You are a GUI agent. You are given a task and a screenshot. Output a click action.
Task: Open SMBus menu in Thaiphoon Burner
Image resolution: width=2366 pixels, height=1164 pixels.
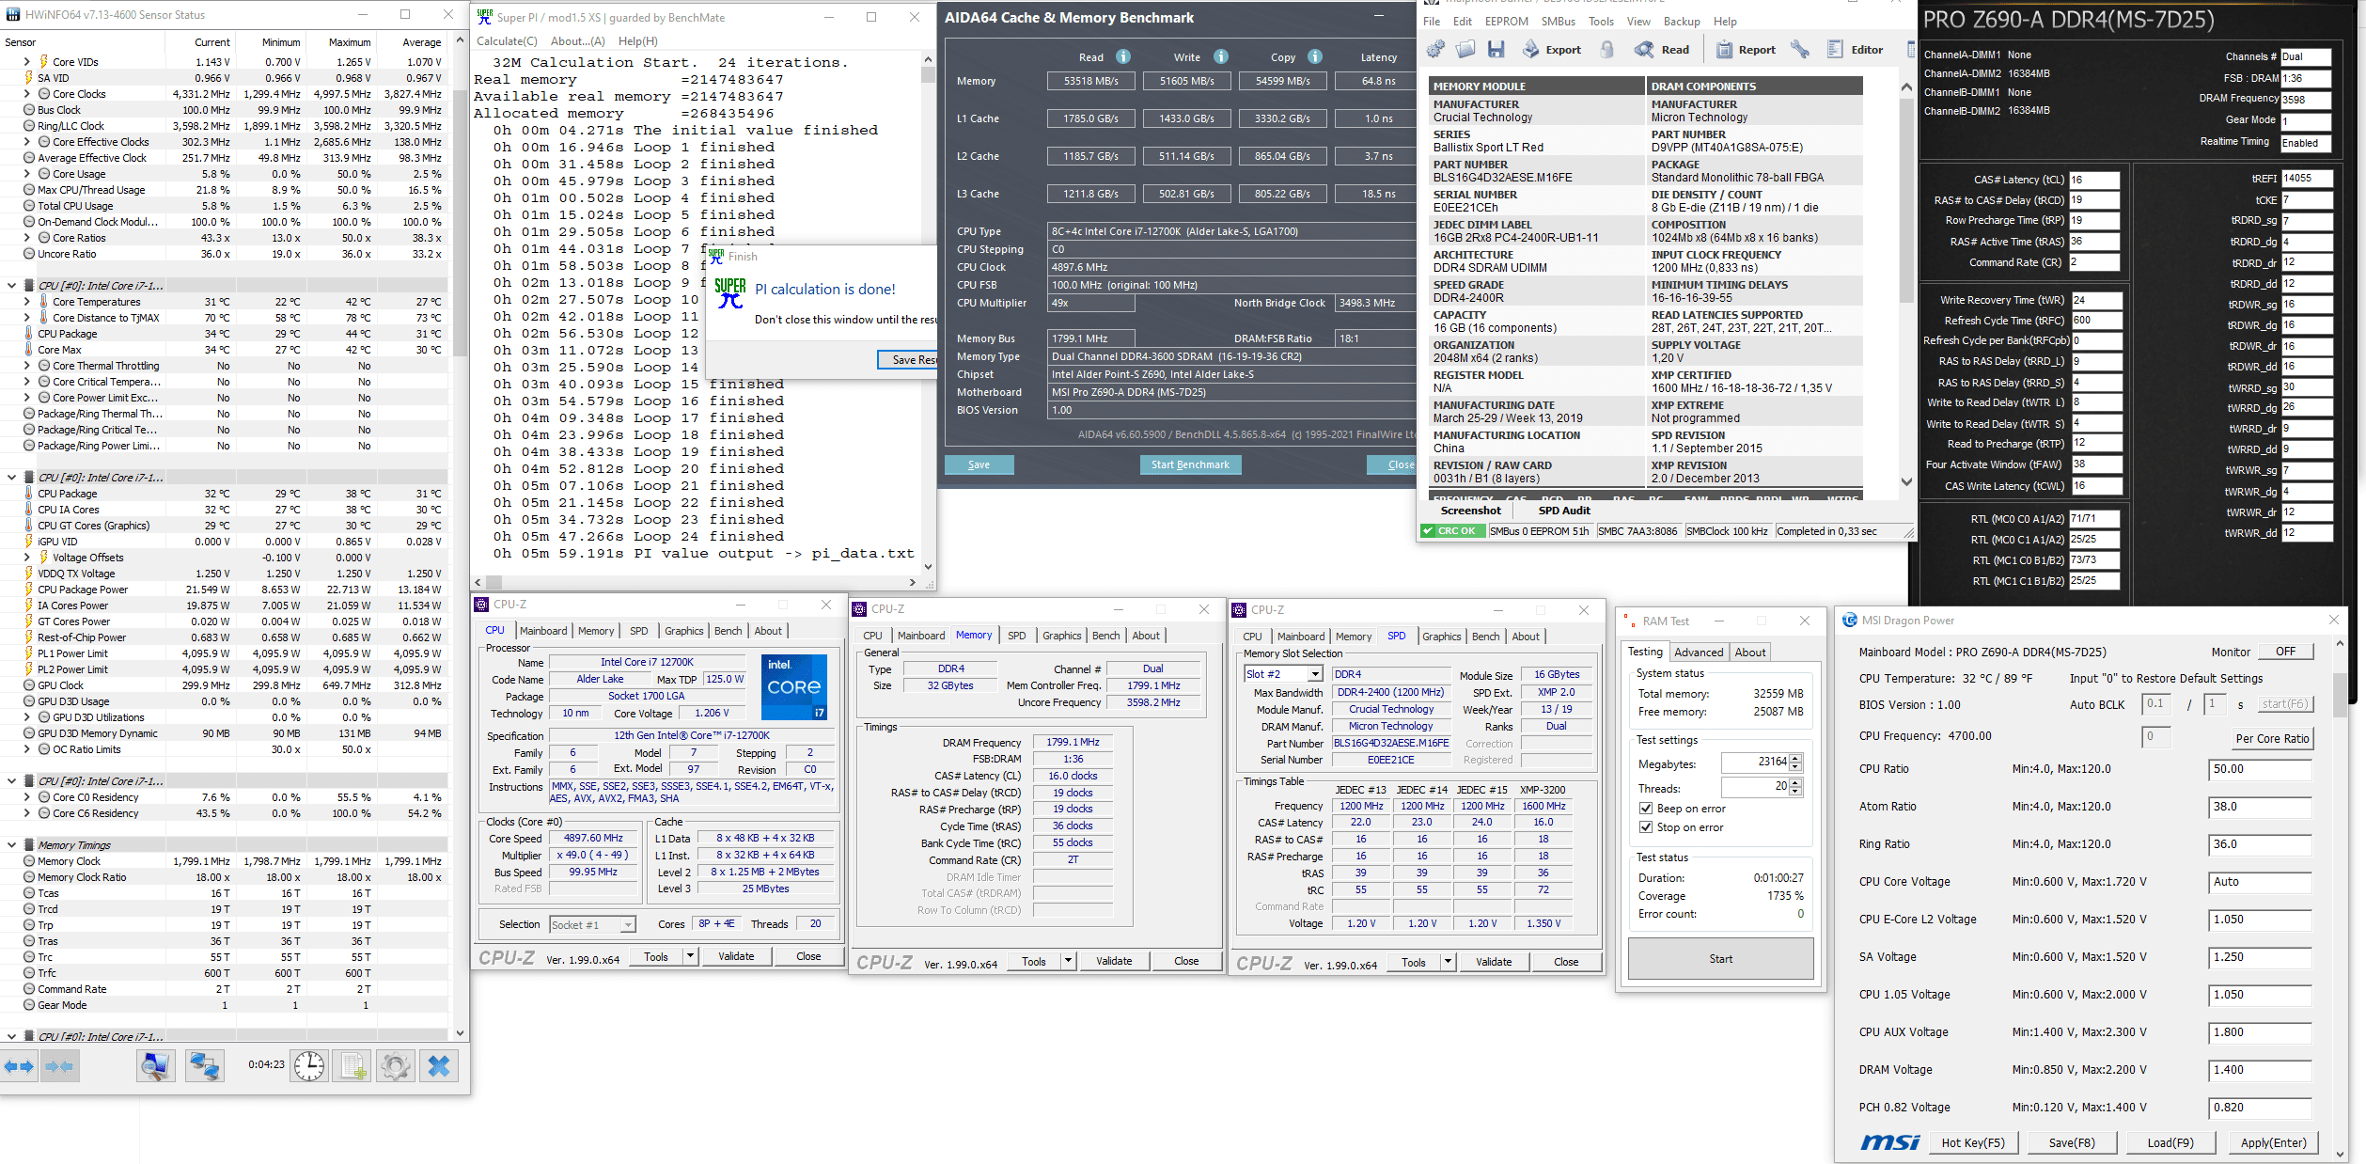pos(1559,22)
